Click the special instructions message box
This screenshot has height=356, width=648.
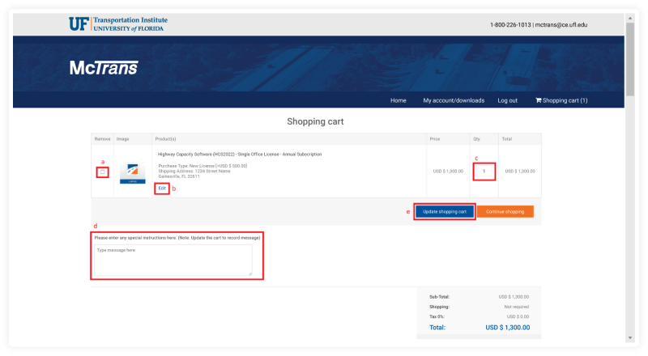173,261
